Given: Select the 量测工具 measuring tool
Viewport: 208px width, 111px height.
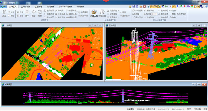Looking at the screenshot, I should tap(71, 14).
